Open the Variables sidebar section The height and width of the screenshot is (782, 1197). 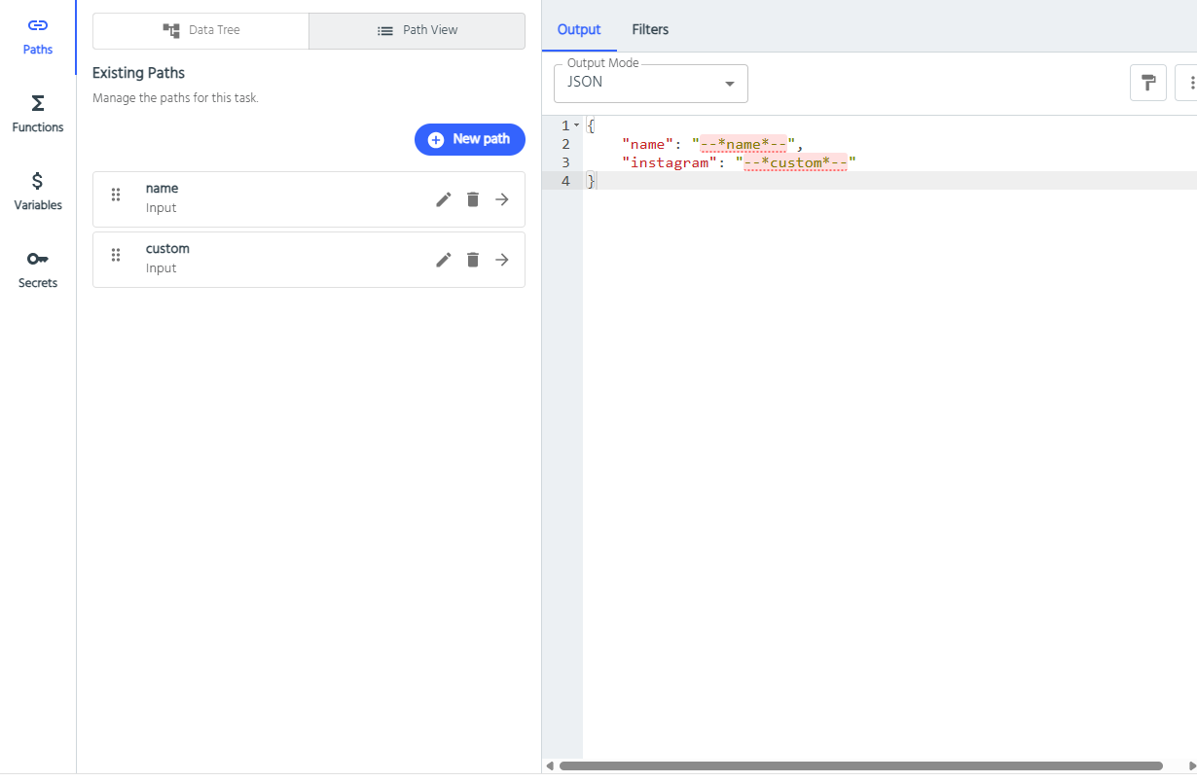coord(38,192)
